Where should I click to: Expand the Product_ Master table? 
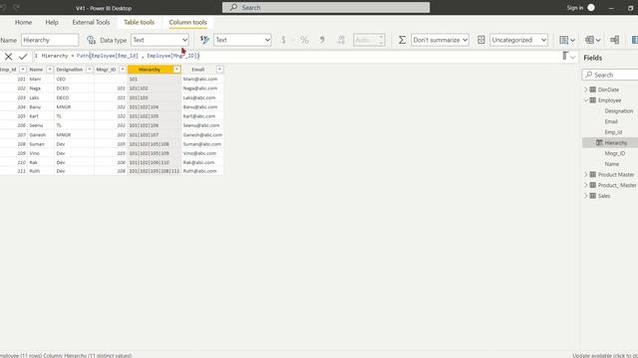(x=586, y=185)
